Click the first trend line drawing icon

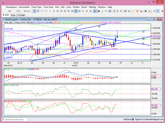[118, 11]
